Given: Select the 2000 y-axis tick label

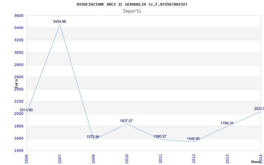Looking at the screenshot, I should click(19, 114).
